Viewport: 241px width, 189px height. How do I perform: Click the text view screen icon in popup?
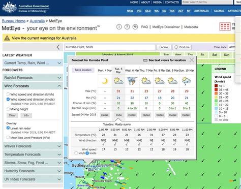point(145,60)
